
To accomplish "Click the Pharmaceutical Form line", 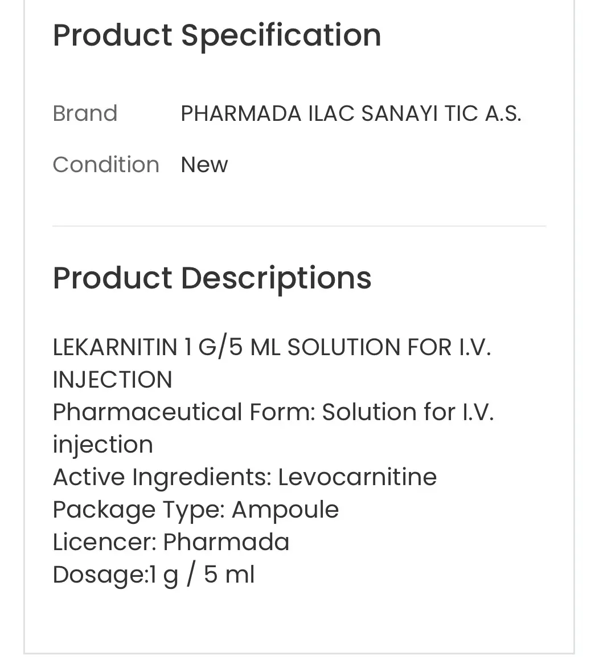I will tap(273, 412).
